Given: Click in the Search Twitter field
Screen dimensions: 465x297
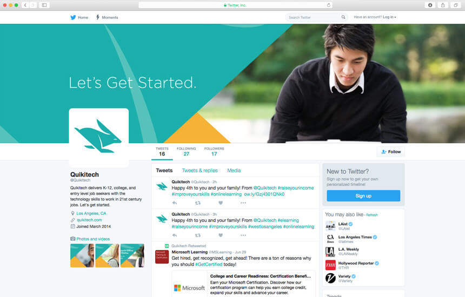Looking at the screenshot, I should click(314, 17).
